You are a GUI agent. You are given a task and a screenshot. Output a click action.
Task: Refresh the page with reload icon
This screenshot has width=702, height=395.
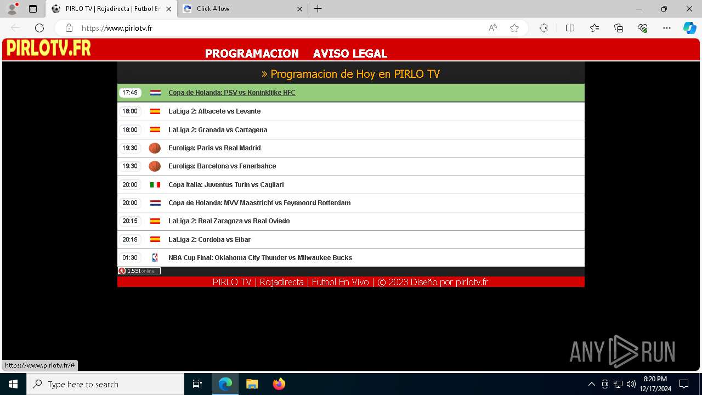coord(39,28)
